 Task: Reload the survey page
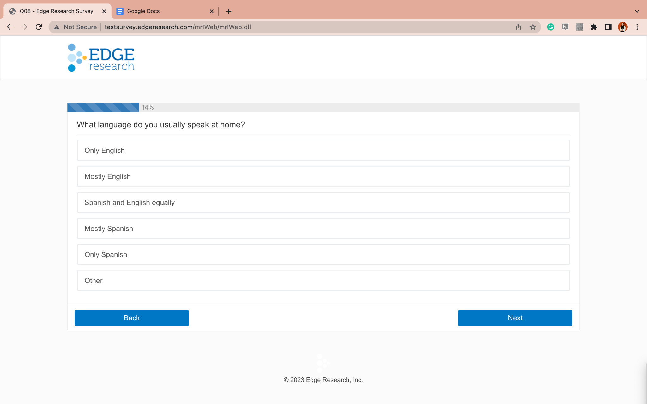click(x=39, y=27)
